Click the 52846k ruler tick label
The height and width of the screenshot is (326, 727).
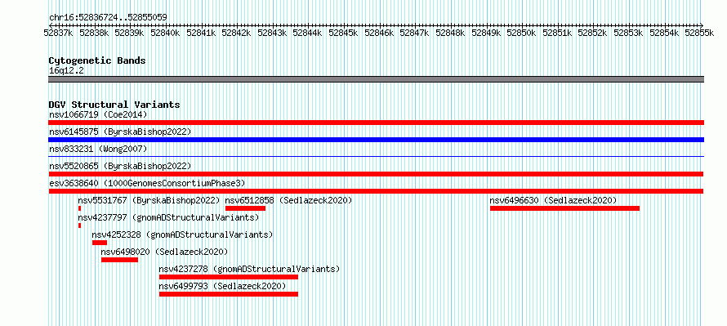coord(379,33)
